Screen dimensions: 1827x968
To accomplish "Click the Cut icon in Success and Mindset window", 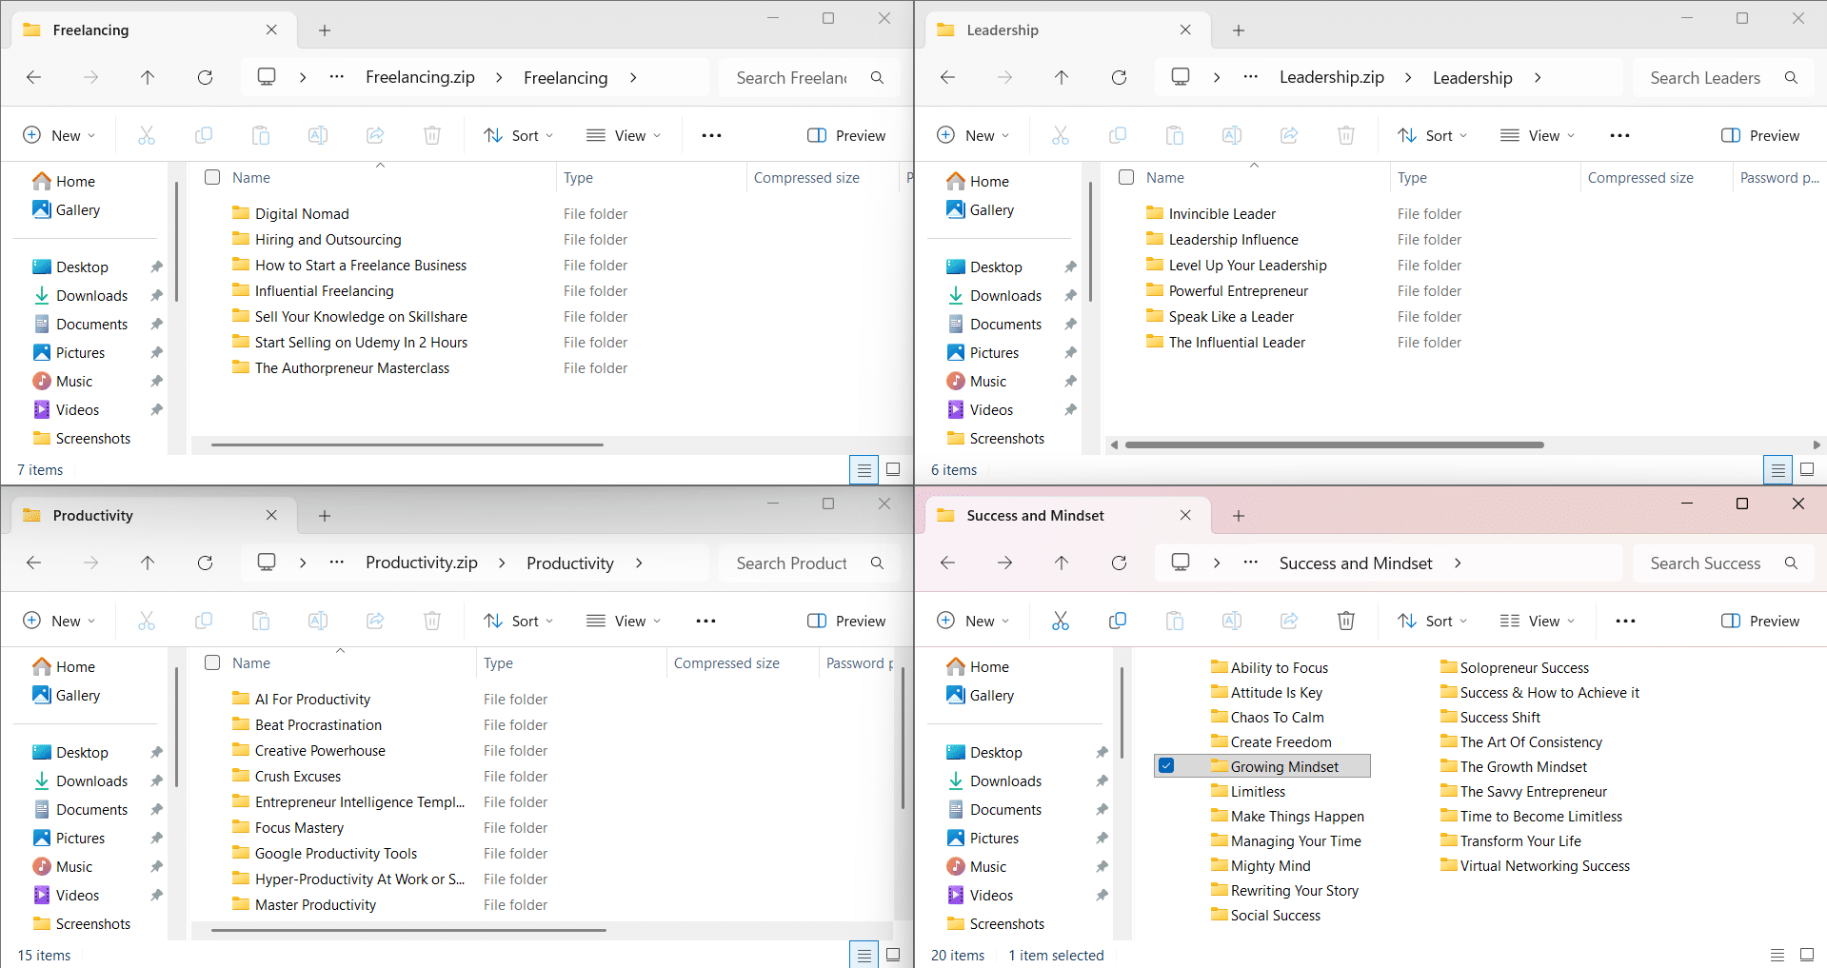I will (x=1060, y=621).
